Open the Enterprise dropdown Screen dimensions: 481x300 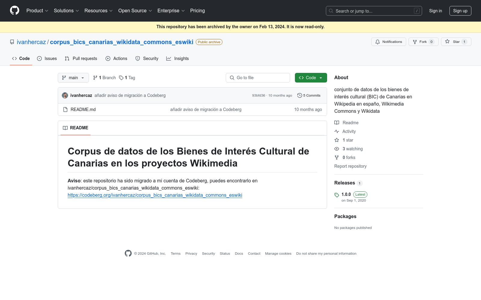(x=171, y=11)
